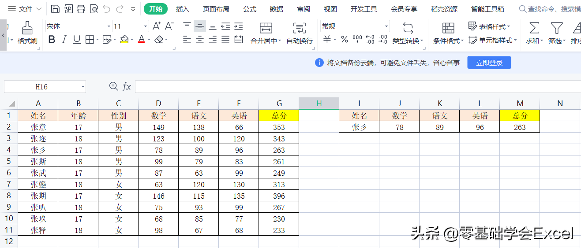This screenshot has height=248, width=581.
Task: Expand the Merge and Center (合并居中) dropdown
Action: 280,41
